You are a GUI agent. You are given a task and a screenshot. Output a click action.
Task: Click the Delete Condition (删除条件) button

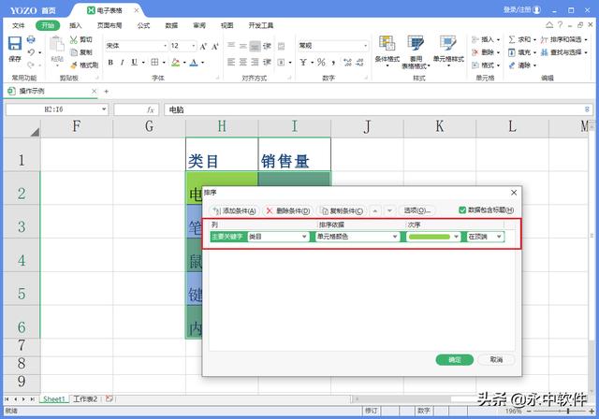click(x=288, y=210)
